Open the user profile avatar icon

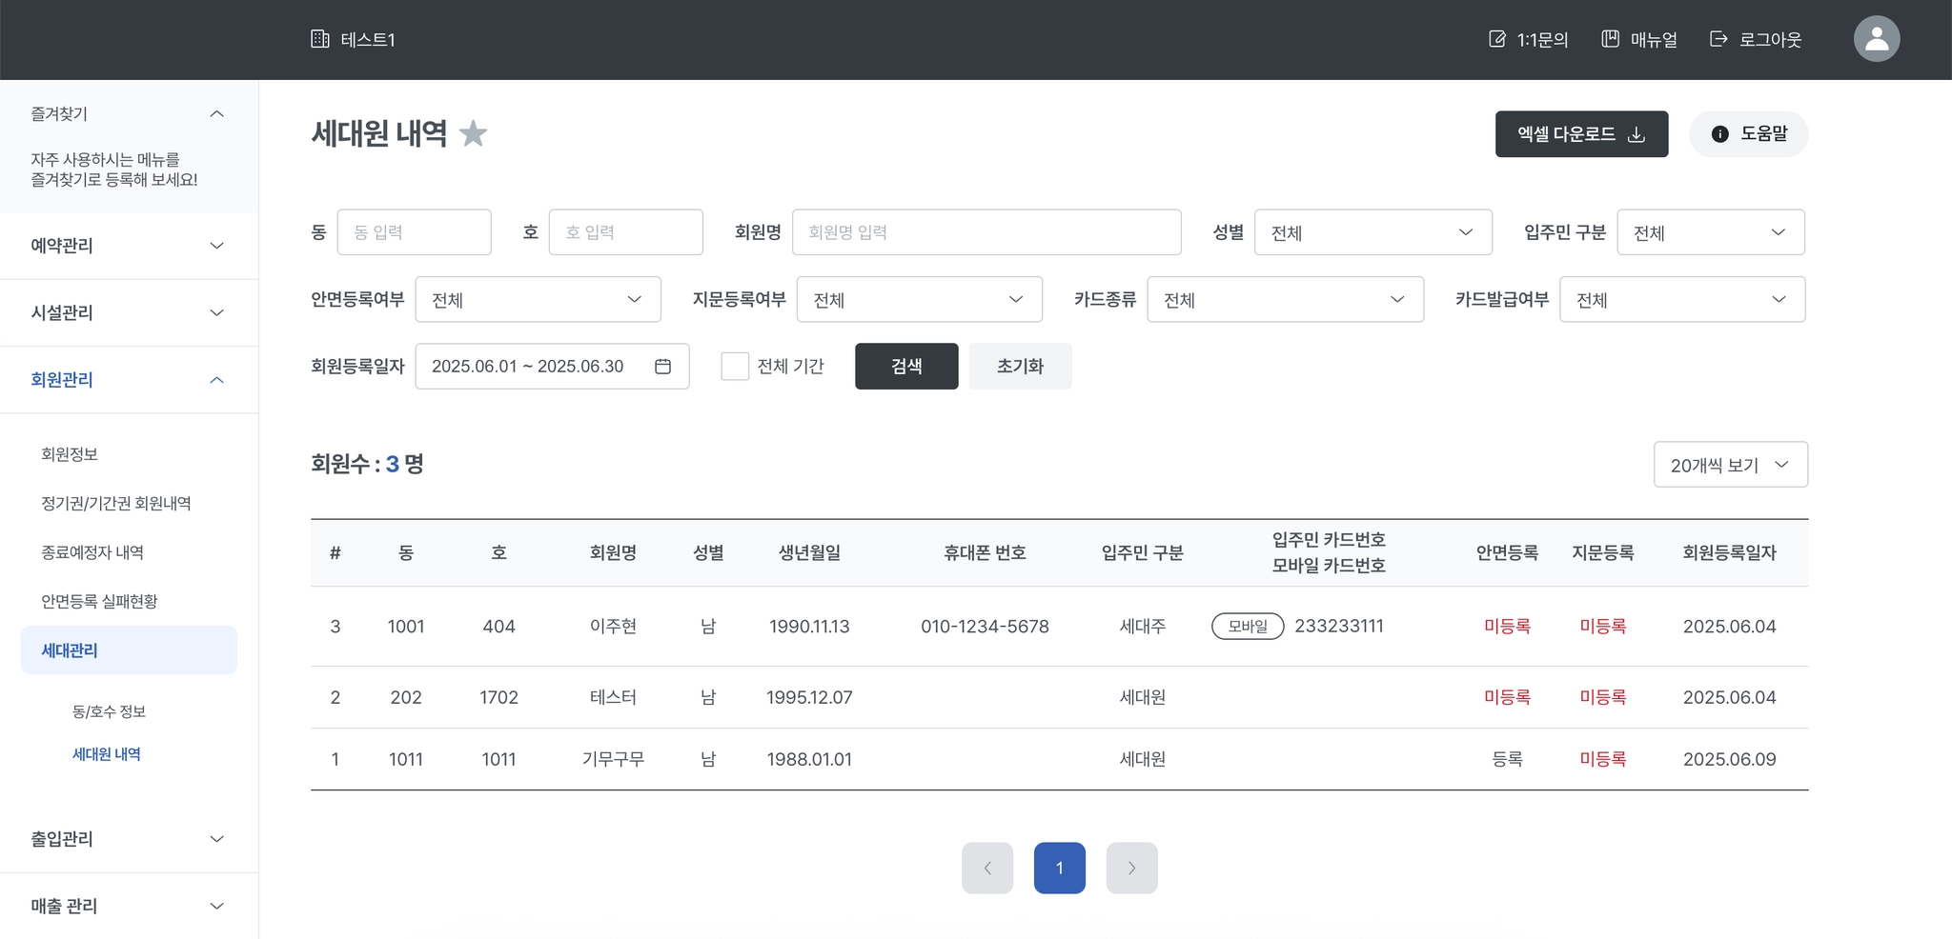tap(1876, 39)
